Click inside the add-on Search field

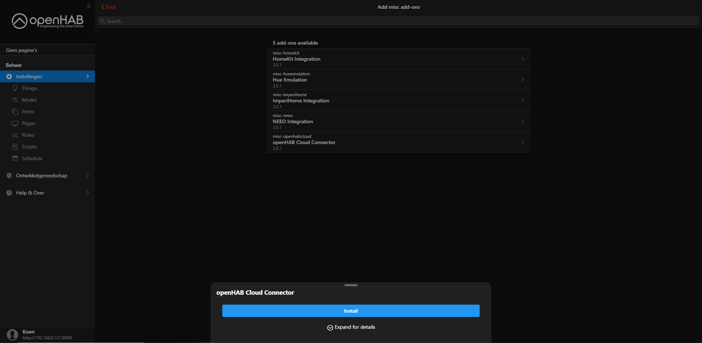pos(399,21)
